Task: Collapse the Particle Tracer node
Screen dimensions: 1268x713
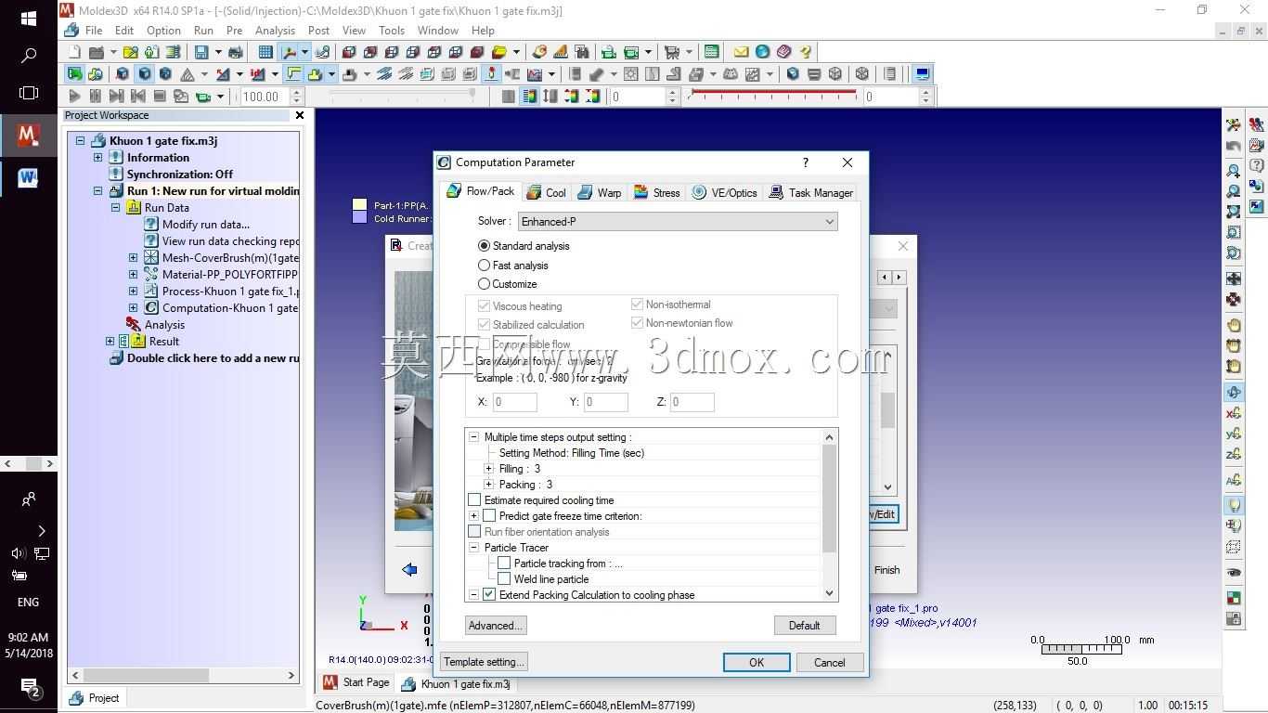Action: click(473, 548)
